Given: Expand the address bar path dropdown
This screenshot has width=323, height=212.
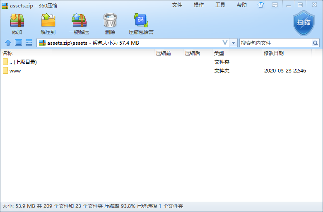Looking at the screenshot, I should pyautogui.click(x=225, y=43).
